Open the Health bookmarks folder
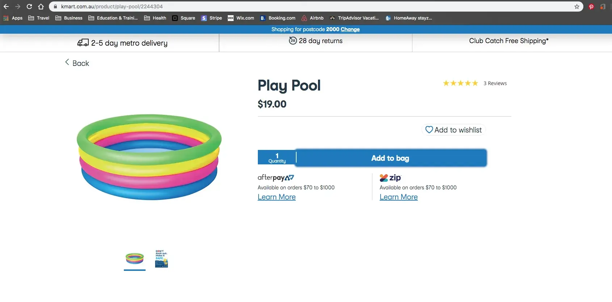 click(155, 18)
